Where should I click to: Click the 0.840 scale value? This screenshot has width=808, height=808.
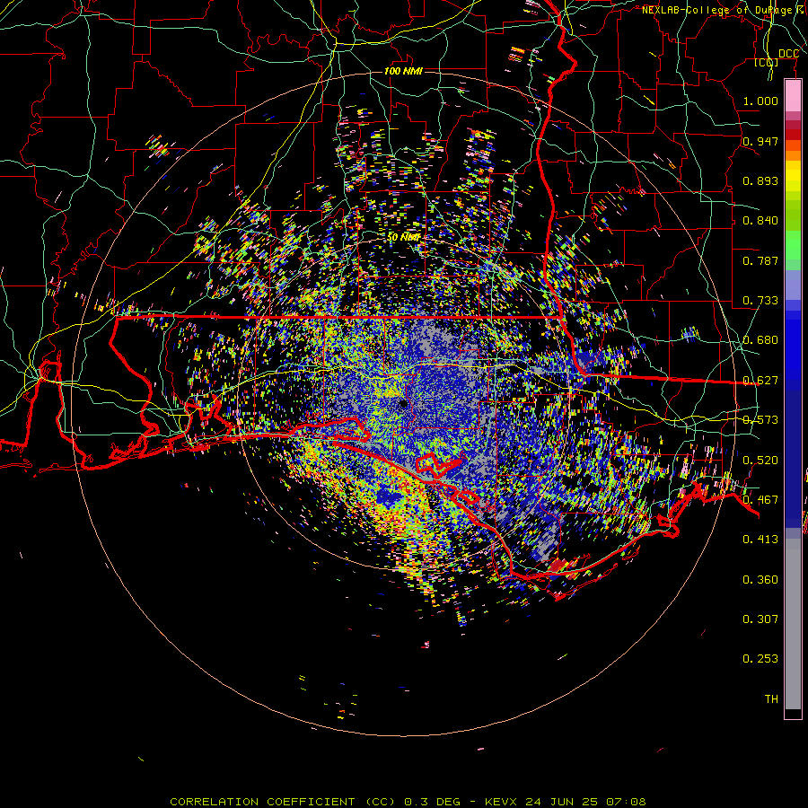[760, 221]
